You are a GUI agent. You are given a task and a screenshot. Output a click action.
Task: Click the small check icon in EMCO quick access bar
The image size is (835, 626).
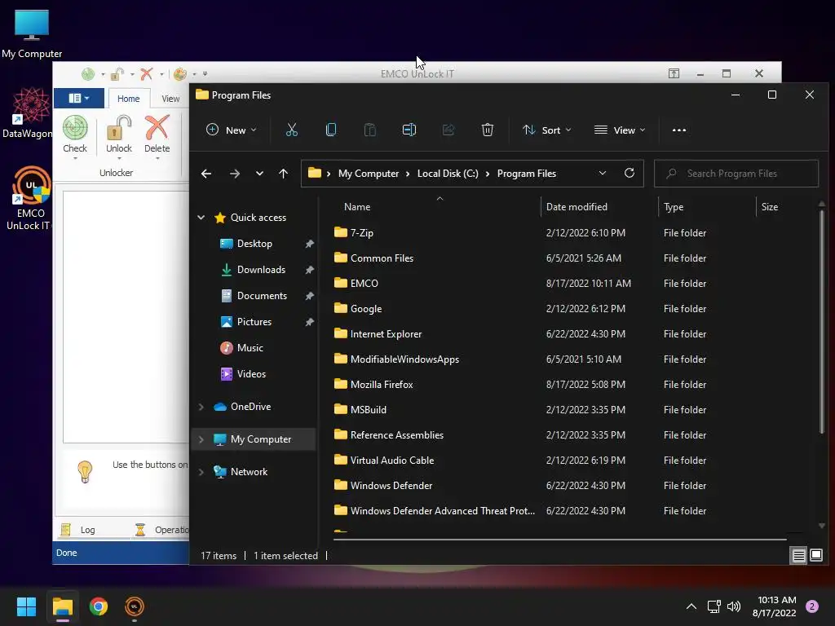[88, 74]
